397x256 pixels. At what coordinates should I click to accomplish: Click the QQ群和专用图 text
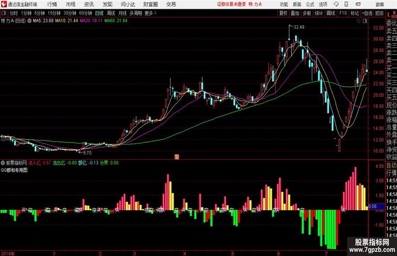[x=14, y=170]
